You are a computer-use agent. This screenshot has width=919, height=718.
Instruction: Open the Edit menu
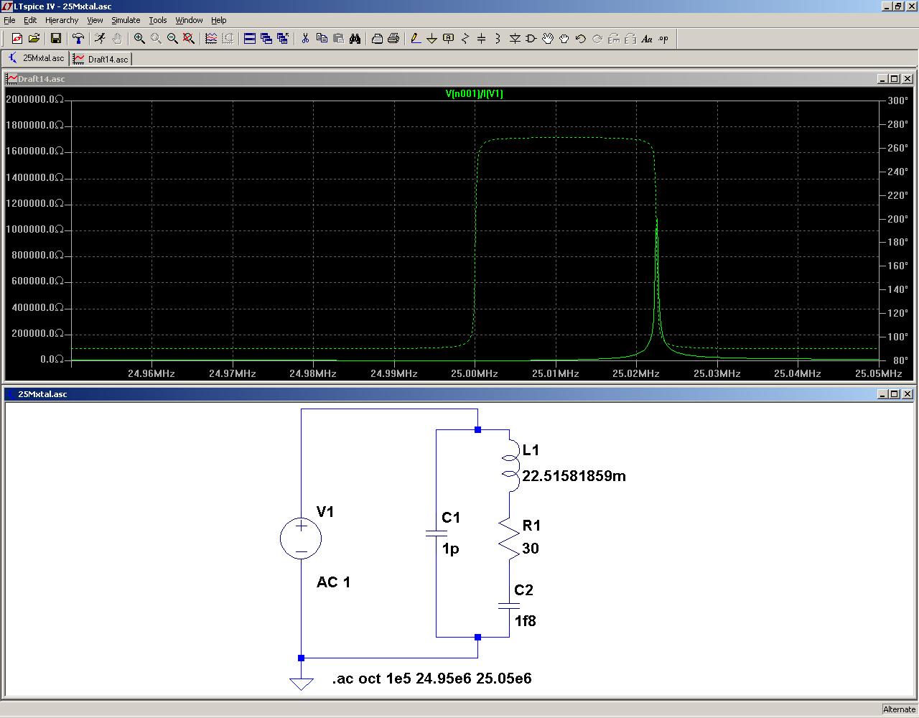point(30,20)
